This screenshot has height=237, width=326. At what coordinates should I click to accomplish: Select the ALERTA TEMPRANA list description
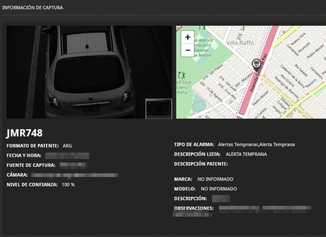tap(247, 154)
